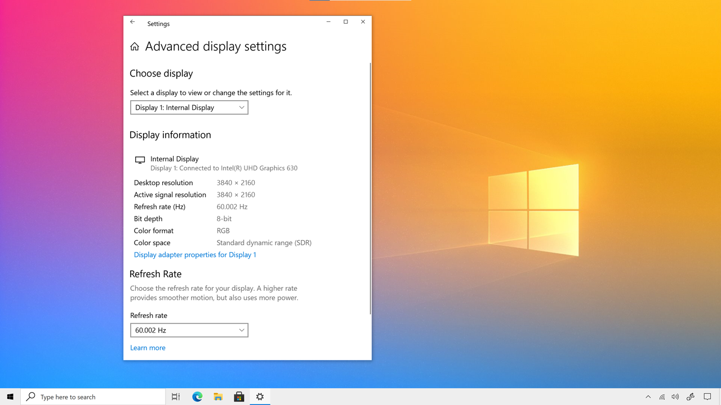This screenshot has width=721, height=405.
Task: Click the Desktop resolution value 3840 × 2160
Action: 235,183
